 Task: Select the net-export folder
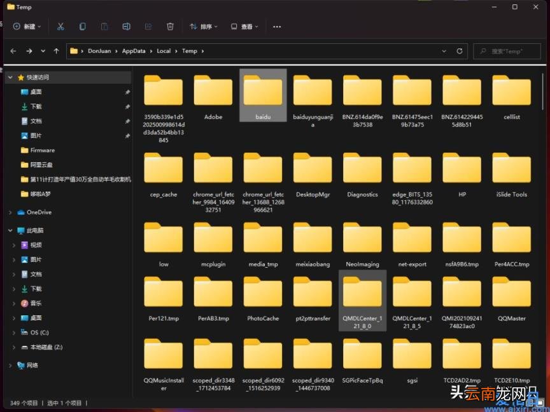click(x=412, y=245)
